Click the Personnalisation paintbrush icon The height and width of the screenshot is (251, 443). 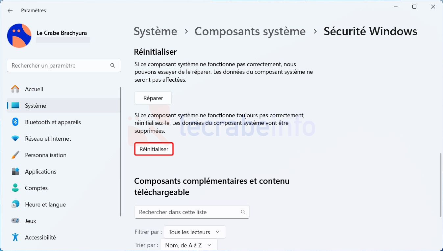(15, 155)
